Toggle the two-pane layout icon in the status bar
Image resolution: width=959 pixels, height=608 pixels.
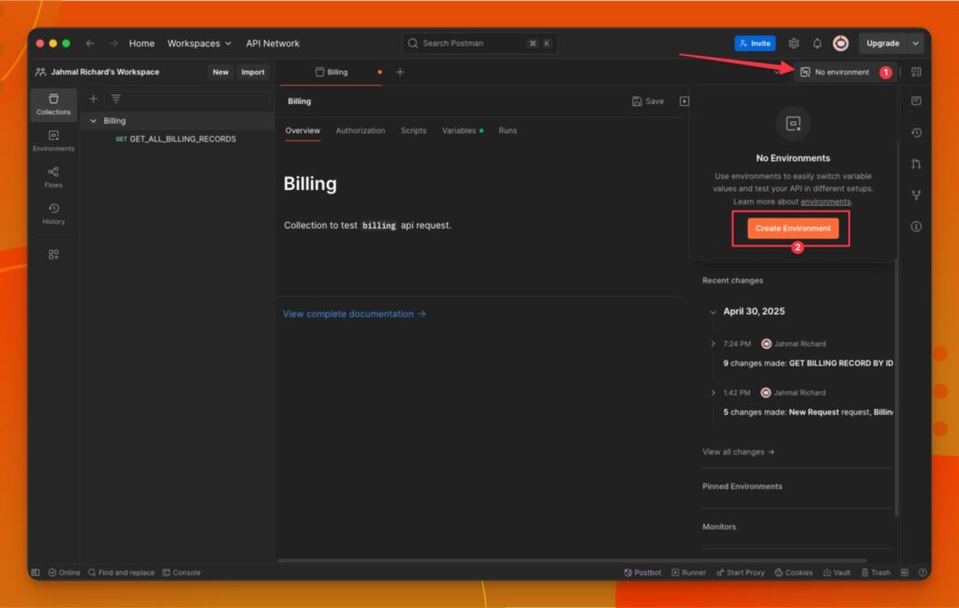905,572
